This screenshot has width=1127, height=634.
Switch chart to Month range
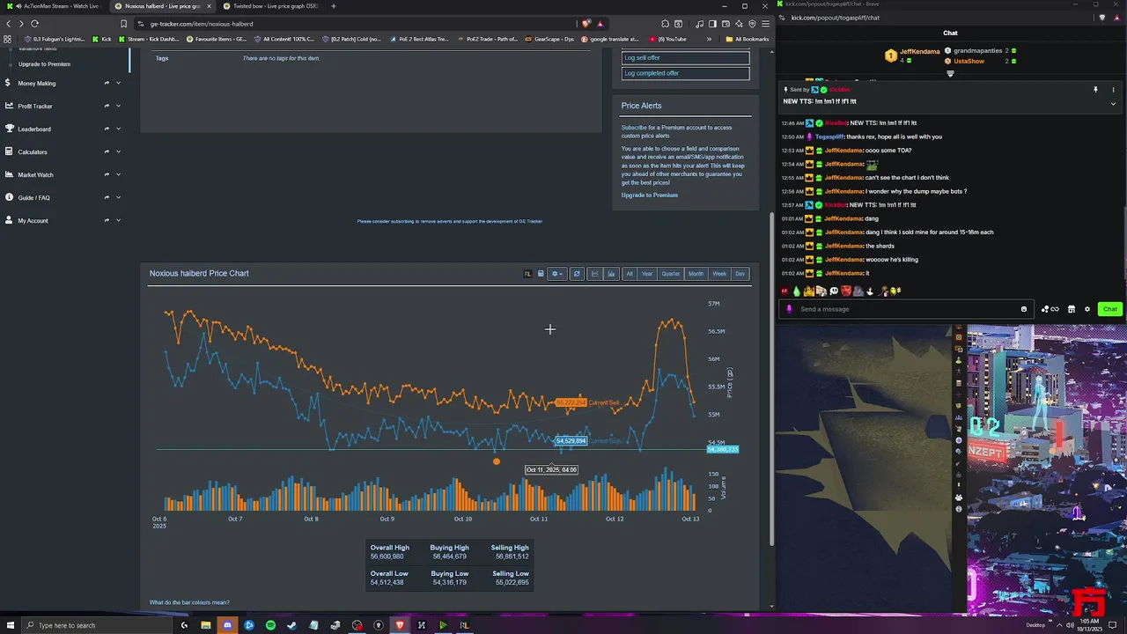(696, 274)
